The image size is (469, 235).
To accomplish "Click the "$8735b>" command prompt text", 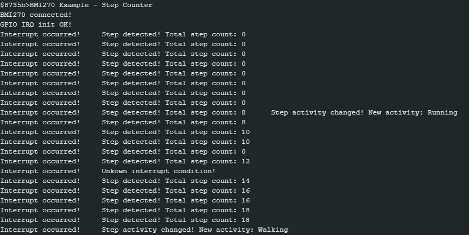I will [x=15, y=5].
